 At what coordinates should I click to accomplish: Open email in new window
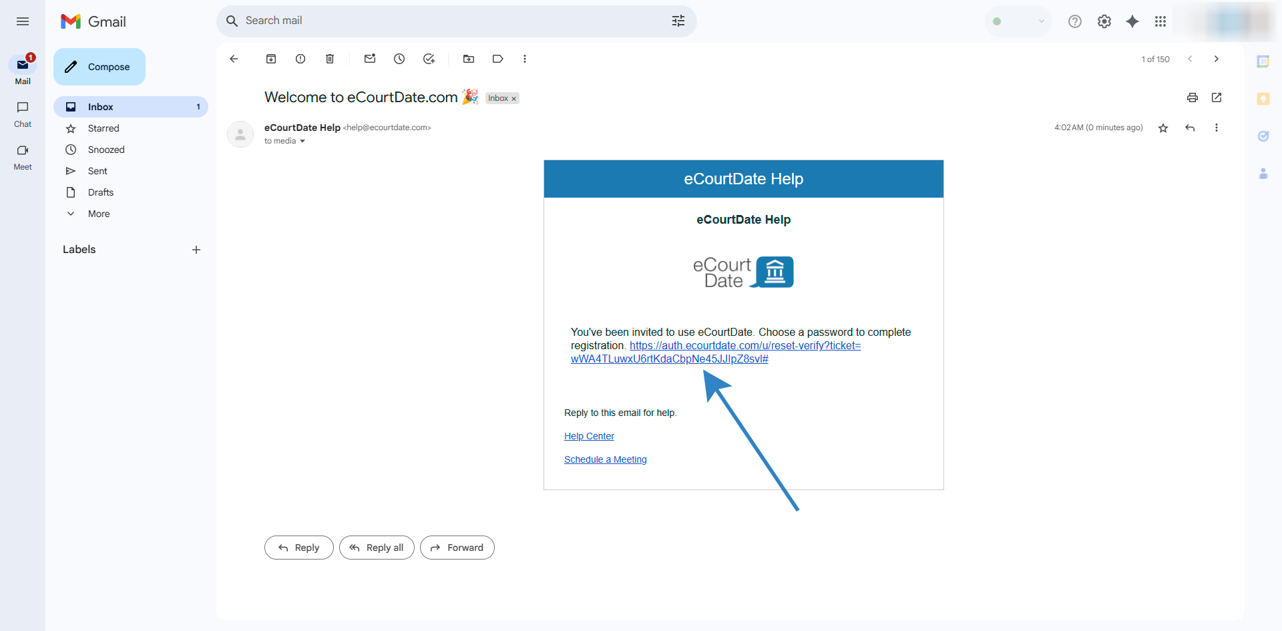tap(1217, 97)
